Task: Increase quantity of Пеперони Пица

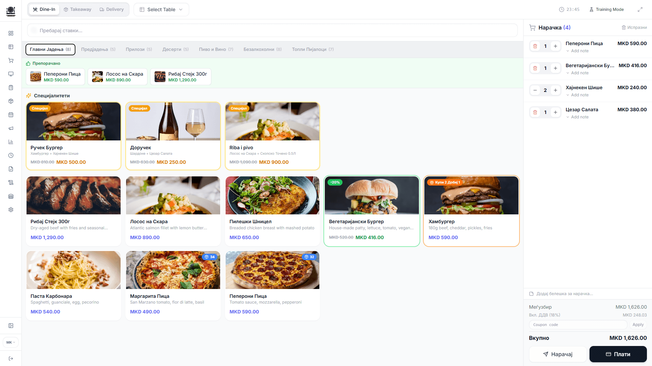Action: coord(556,46)
